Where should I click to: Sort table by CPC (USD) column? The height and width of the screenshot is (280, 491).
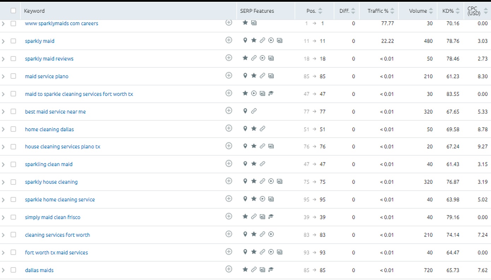click(486, 11)
